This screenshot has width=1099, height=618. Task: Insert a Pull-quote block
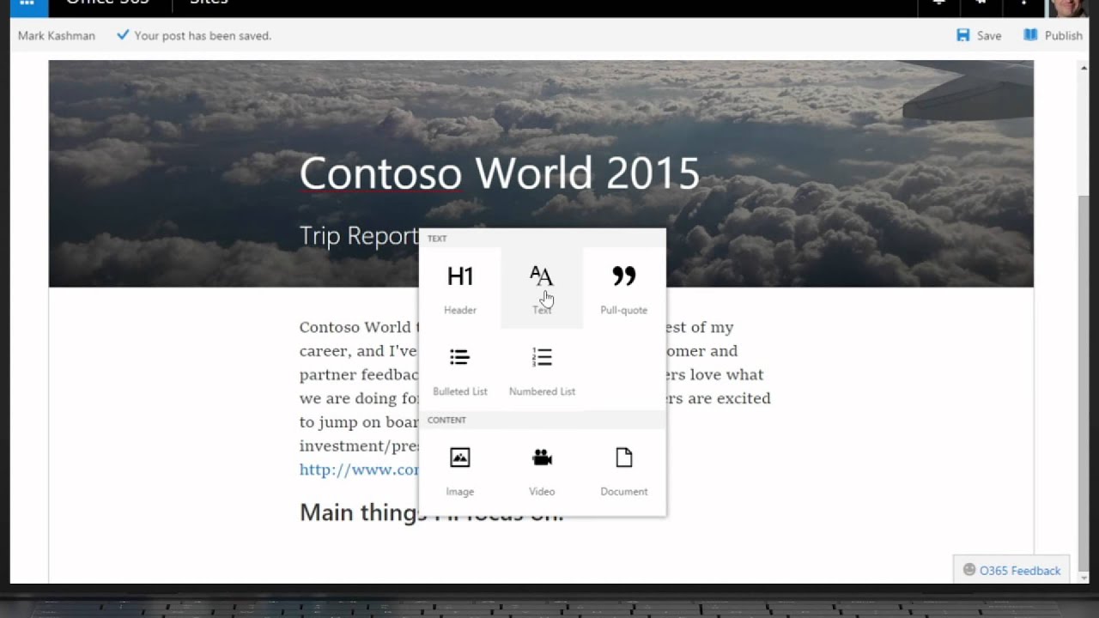pos(623,288)
